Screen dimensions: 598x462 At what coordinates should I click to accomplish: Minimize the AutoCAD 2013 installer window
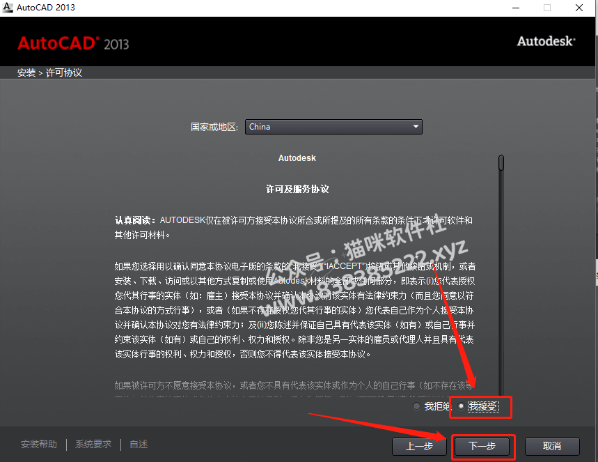[x=516, y=8]
